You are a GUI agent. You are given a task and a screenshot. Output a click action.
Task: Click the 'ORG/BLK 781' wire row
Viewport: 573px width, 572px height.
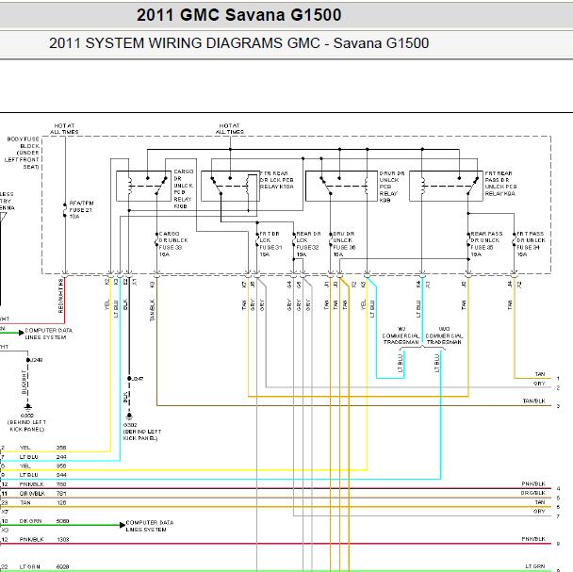click(34, 494)
